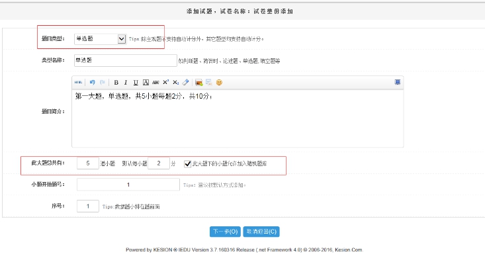Click the 取消返回(C) button
Viewport: 485px width, 268px height.
(x=261, y=232)
